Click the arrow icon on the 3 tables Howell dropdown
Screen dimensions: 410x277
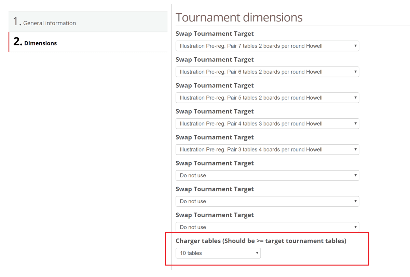[355, 149]
